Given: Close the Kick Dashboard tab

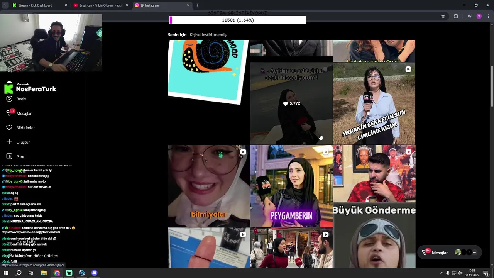Looking at the screenshot, I should pos(66,5).
